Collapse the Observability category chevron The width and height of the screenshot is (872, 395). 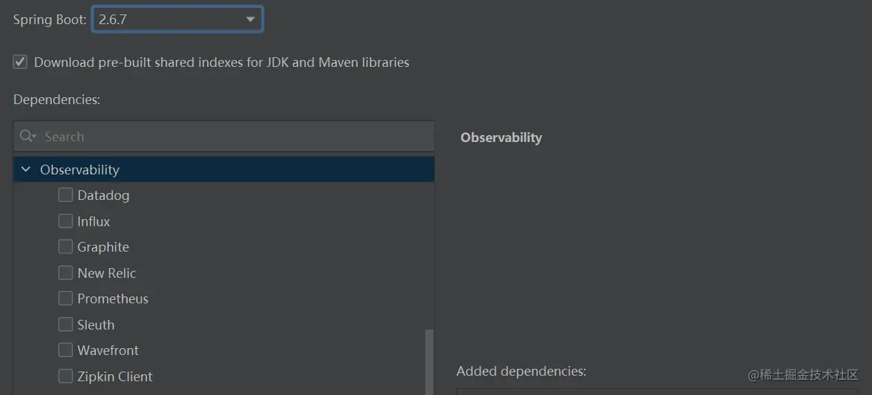[26, 170]
